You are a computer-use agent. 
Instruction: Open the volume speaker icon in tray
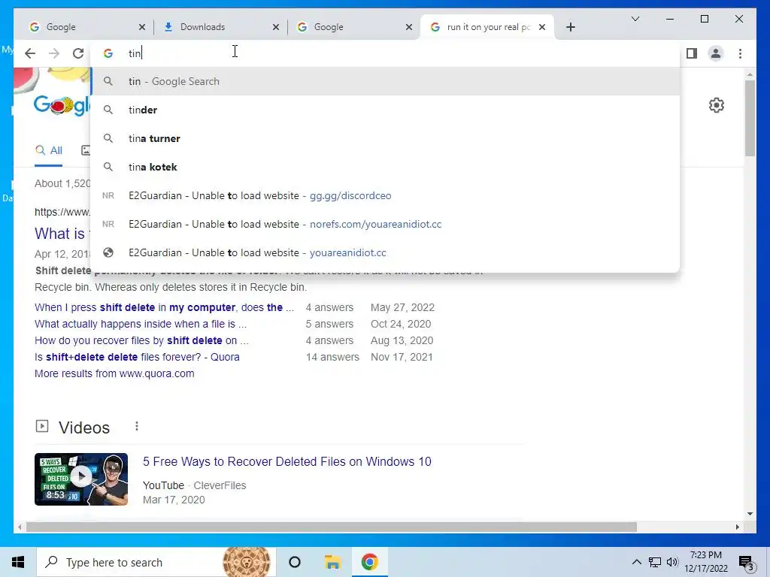(672, 562)
